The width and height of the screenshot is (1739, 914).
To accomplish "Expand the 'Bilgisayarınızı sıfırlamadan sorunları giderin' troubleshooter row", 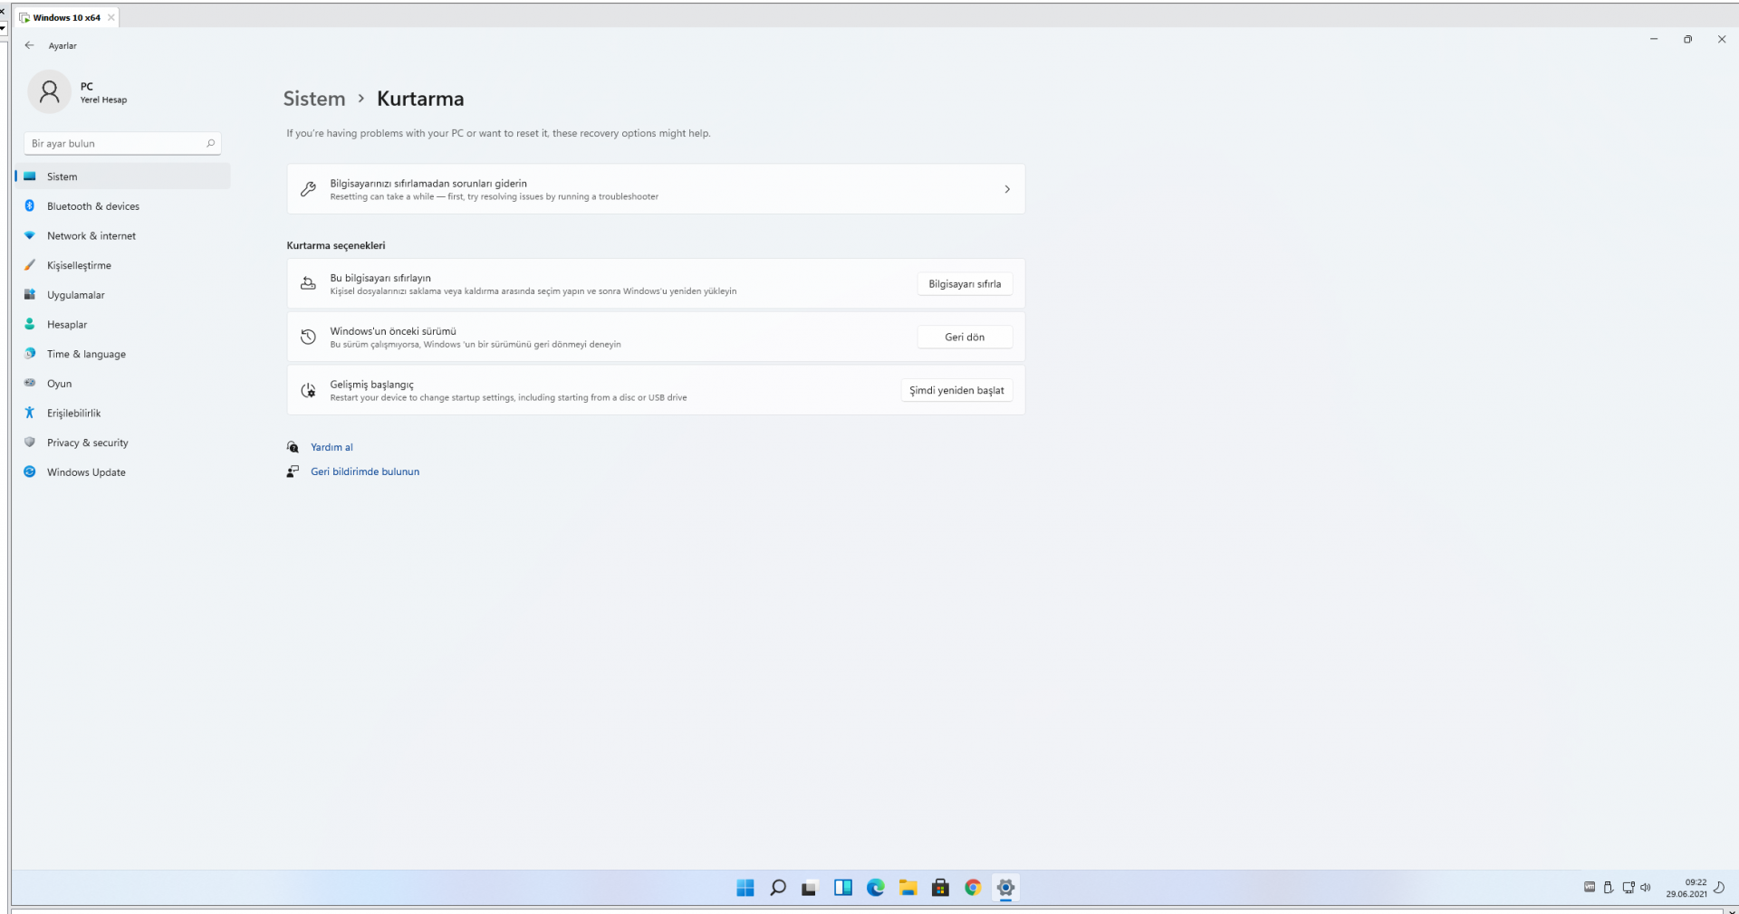I will click(x=656, y=189).
